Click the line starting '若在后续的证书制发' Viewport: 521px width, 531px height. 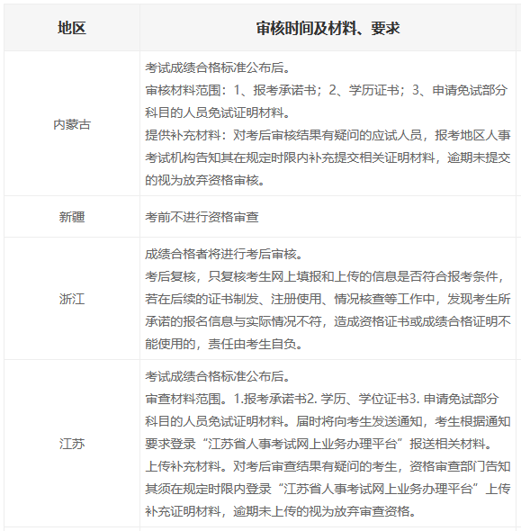click(328, 299)
